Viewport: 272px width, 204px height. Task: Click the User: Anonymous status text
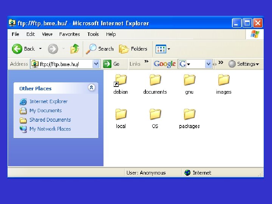146,173
